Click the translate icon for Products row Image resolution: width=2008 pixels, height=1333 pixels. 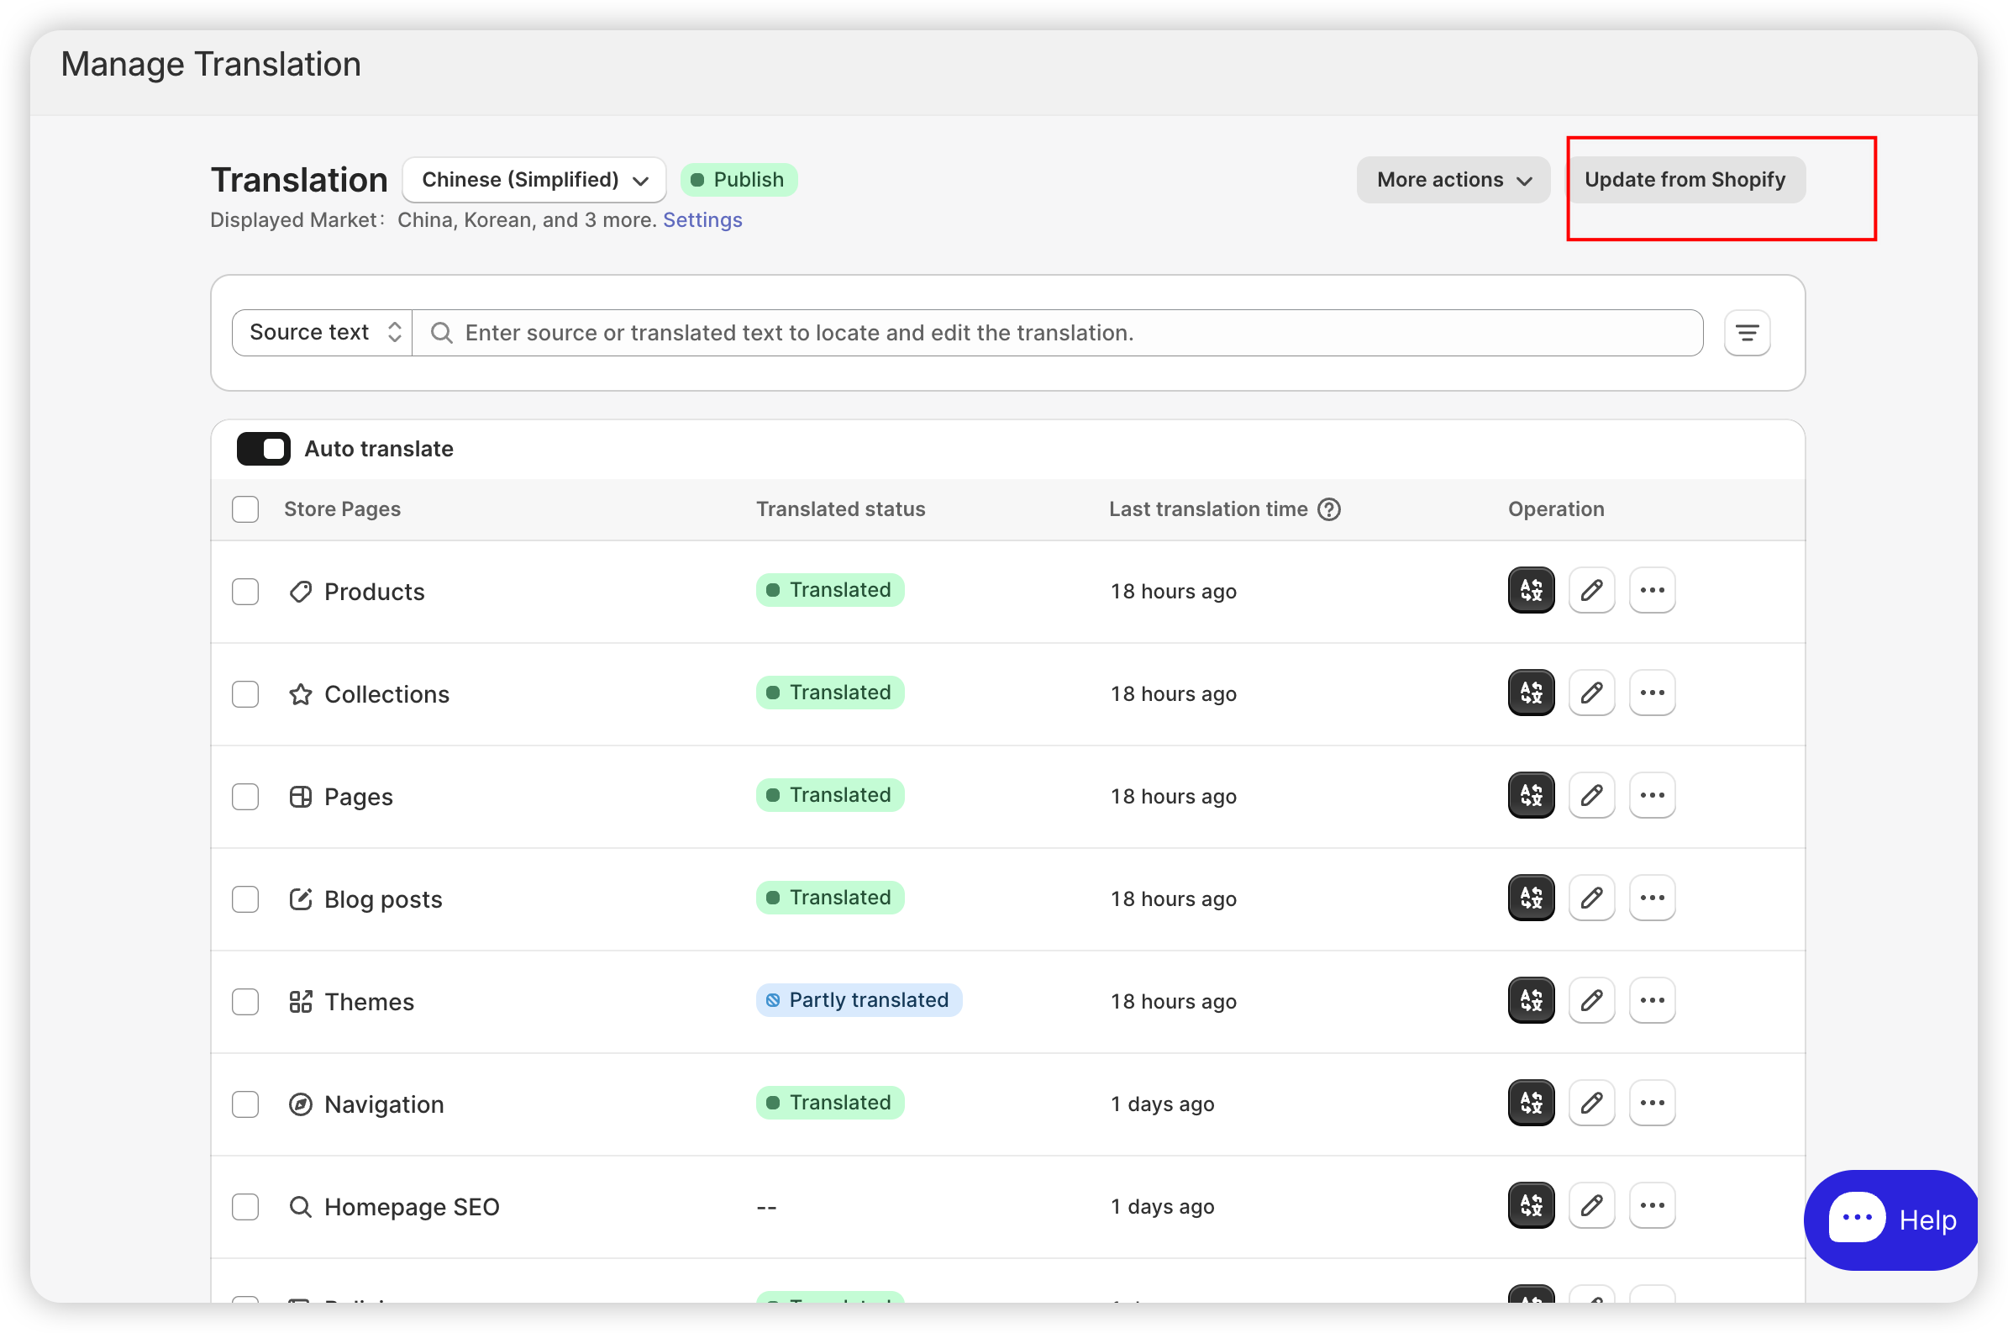click(1531, 590)
